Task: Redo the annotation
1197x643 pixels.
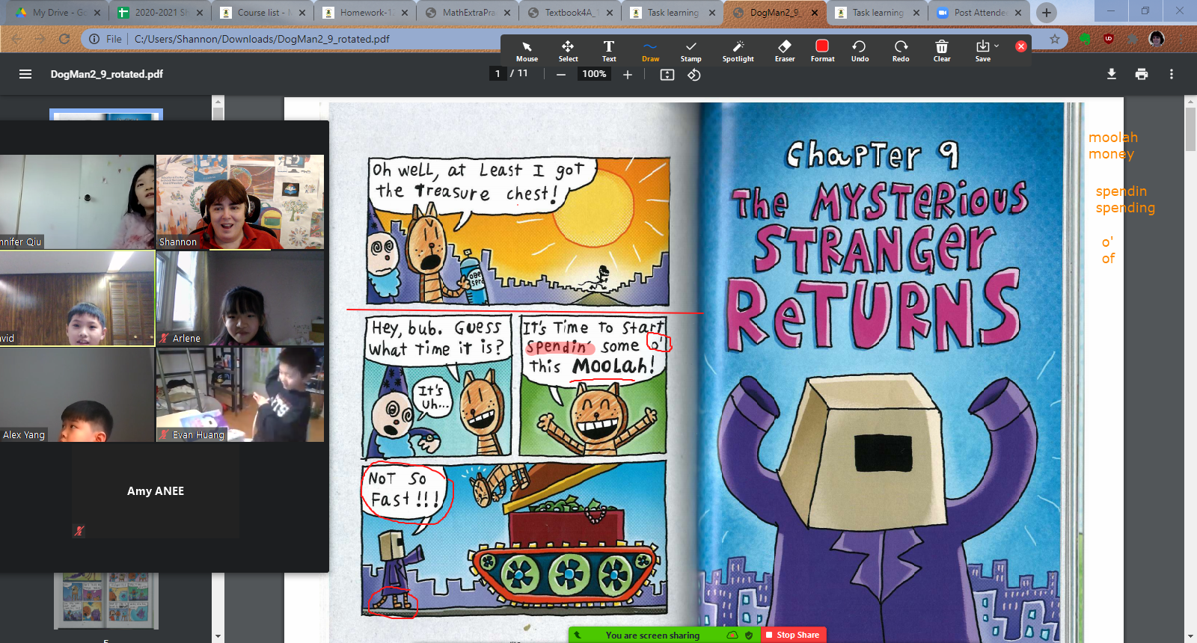Action: pos(901,51)
